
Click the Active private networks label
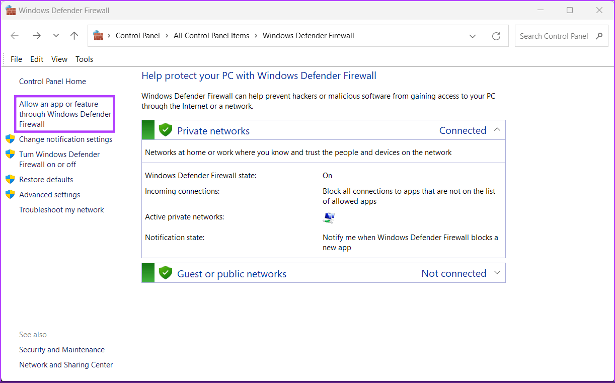click(184, 217)
